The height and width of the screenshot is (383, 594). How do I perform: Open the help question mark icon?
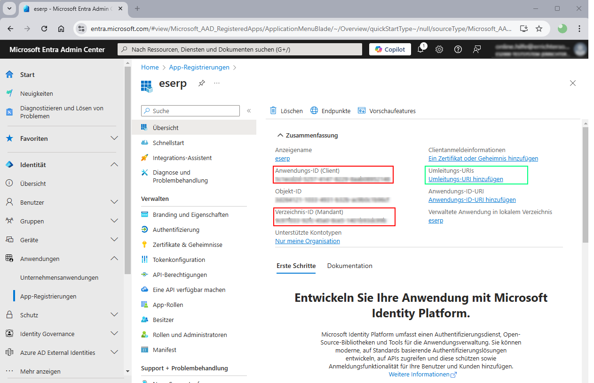pos(458,49)
